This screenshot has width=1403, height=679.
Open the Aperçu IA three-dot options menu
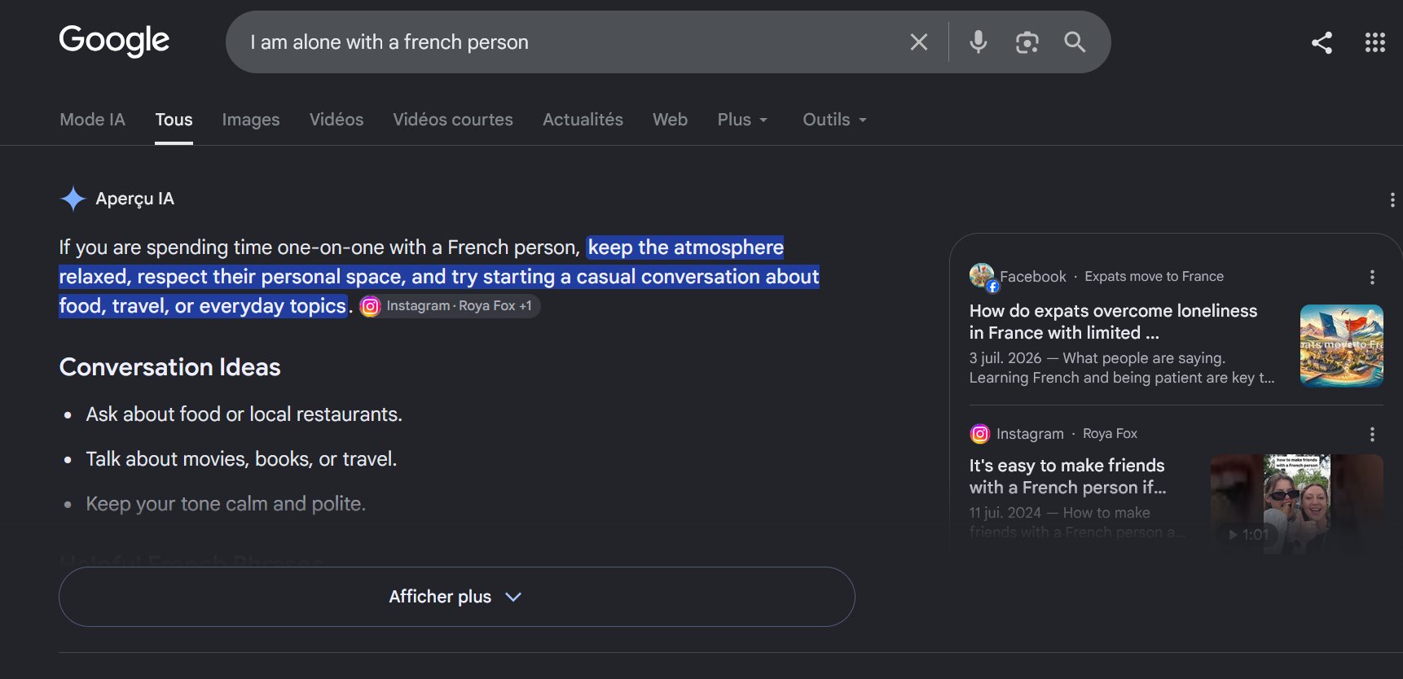(x=1392, y=199)
